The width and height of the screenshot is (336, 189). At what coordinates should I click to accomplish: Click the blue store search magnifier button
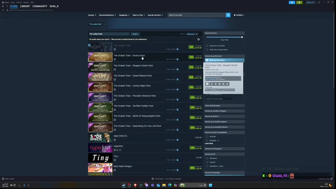tap(228, 15)
